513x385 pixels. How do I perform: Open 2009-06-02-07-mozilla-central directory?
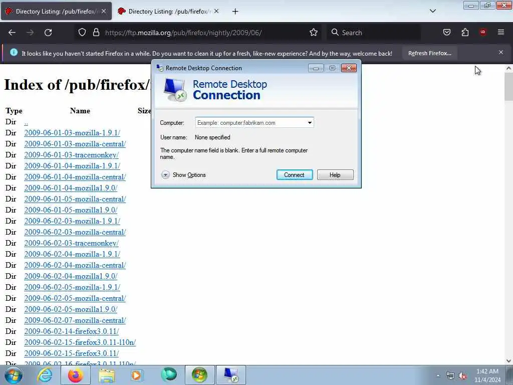point(75,320)
